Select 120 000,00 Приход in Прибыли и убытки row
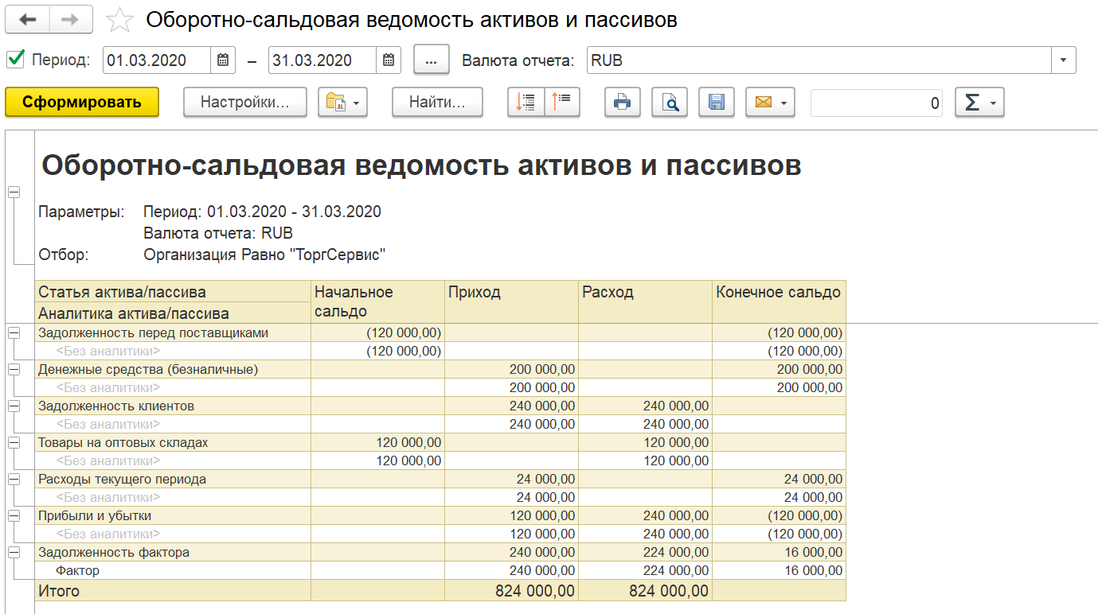Viewport: 1098px width, 614px height. coord(511,515)
